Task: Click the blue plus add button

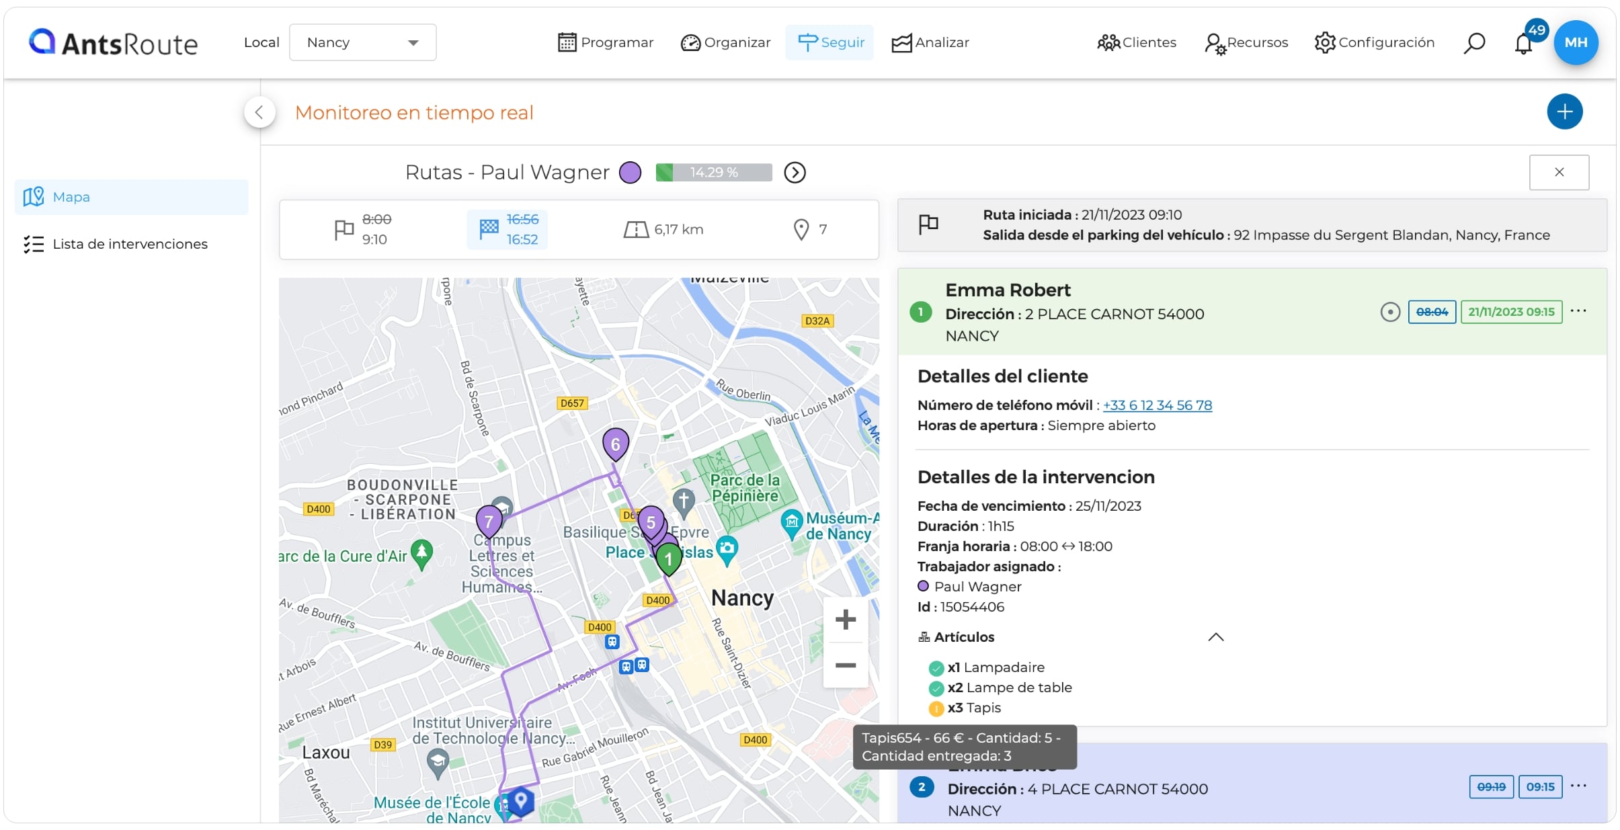Action: (1565, 112)
